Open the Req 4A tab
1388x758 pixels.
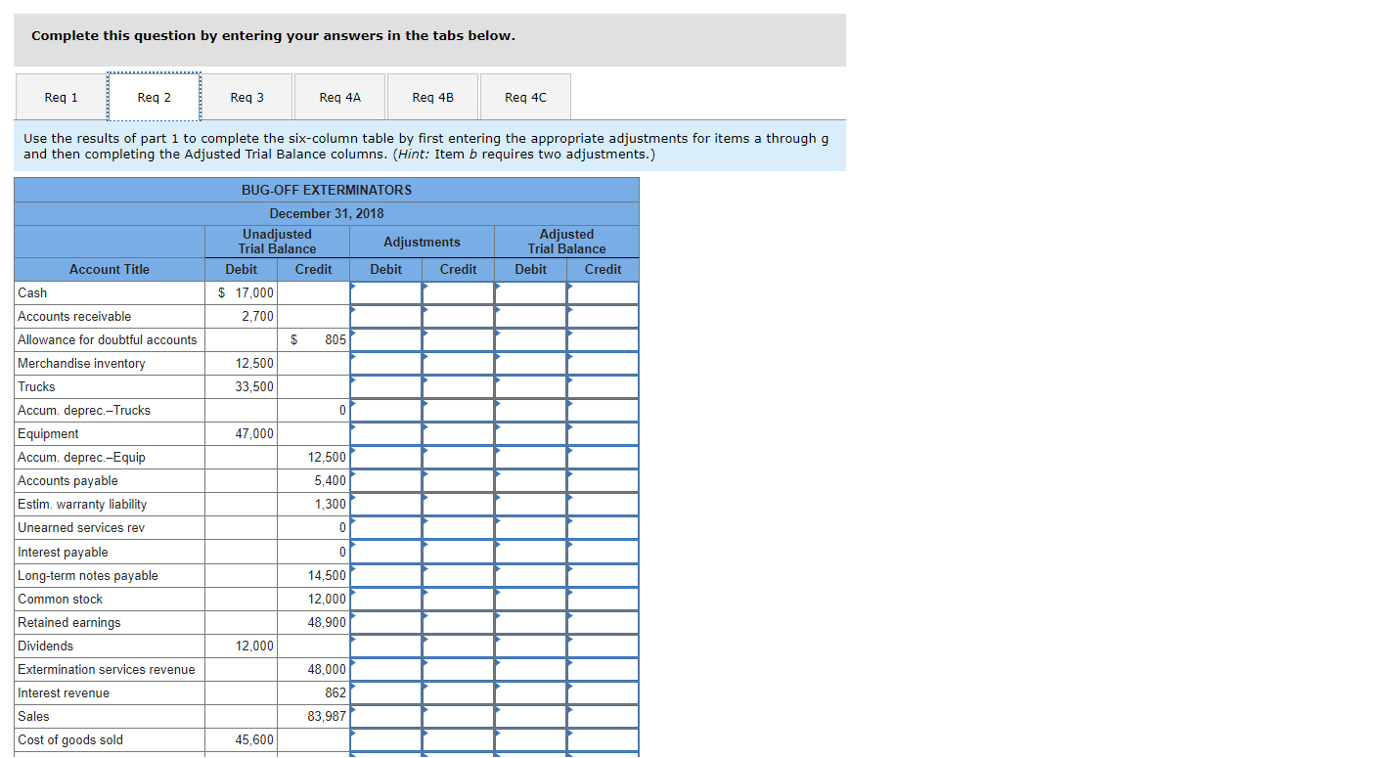click(x=339, y=97)
